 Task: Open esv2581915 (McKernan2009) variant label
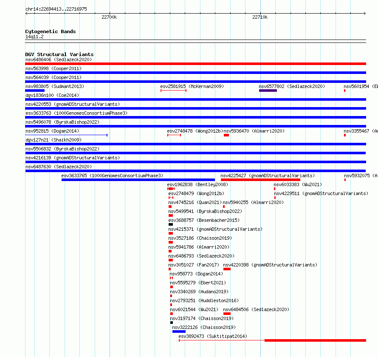(x=192, y=86)
